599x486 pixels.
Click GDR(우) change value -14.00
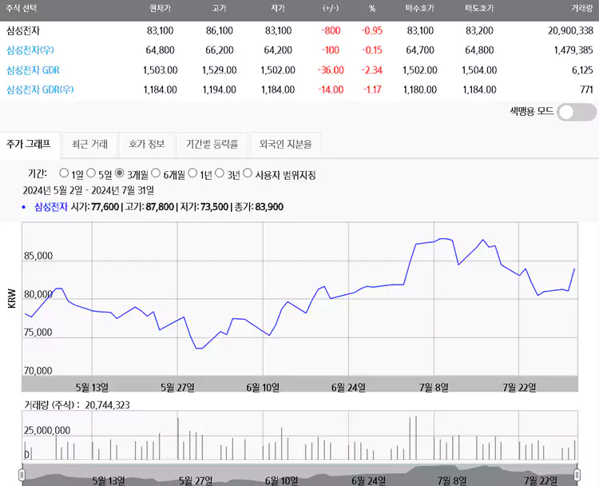(x=331, y=90)
